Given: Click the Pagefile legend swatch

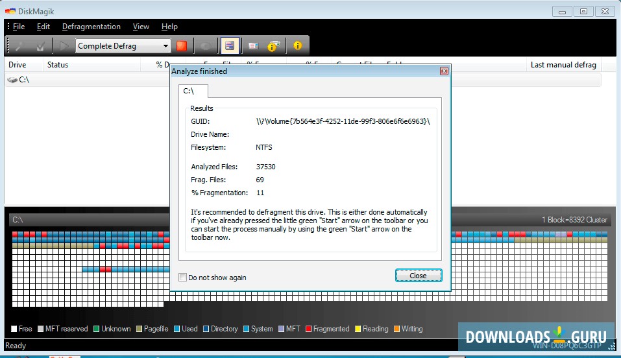Looking at the screenshot, I should pyautogui.click(x=139, y=329).
